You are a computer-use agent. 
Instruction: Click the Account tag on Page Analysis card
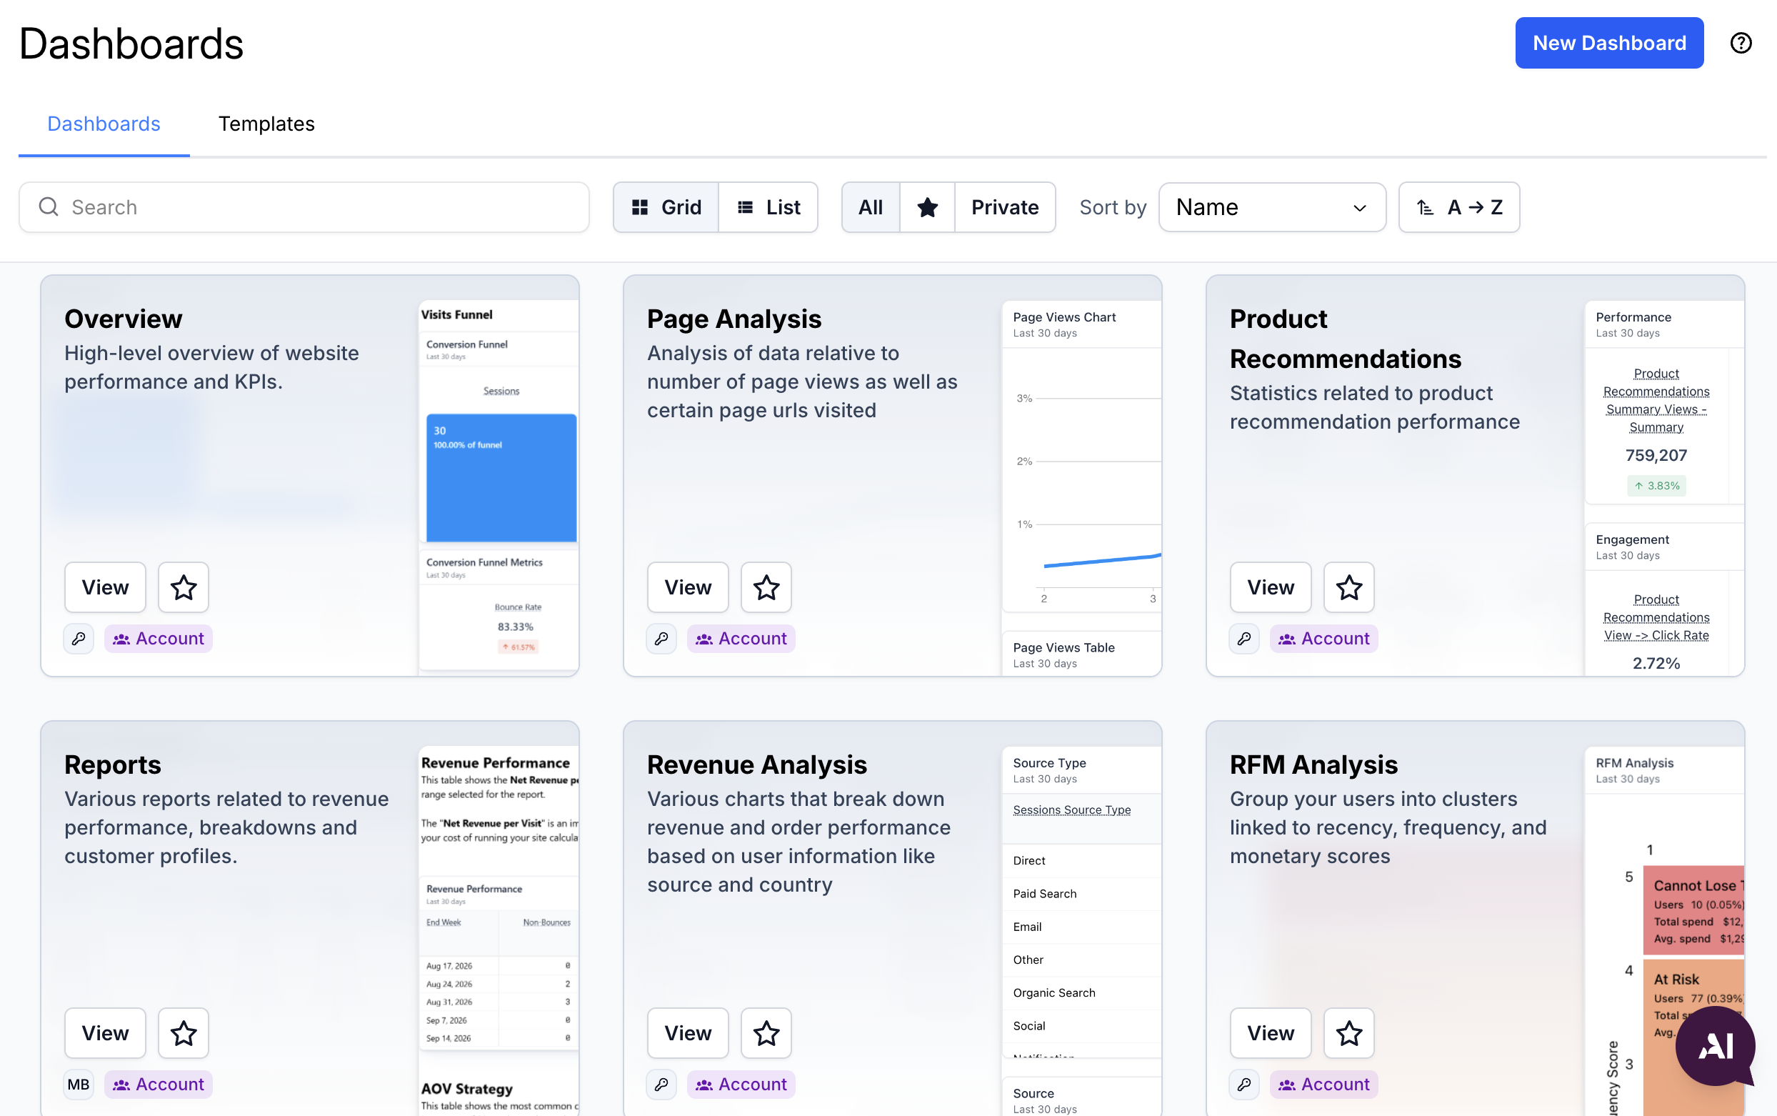click(741, 639)
